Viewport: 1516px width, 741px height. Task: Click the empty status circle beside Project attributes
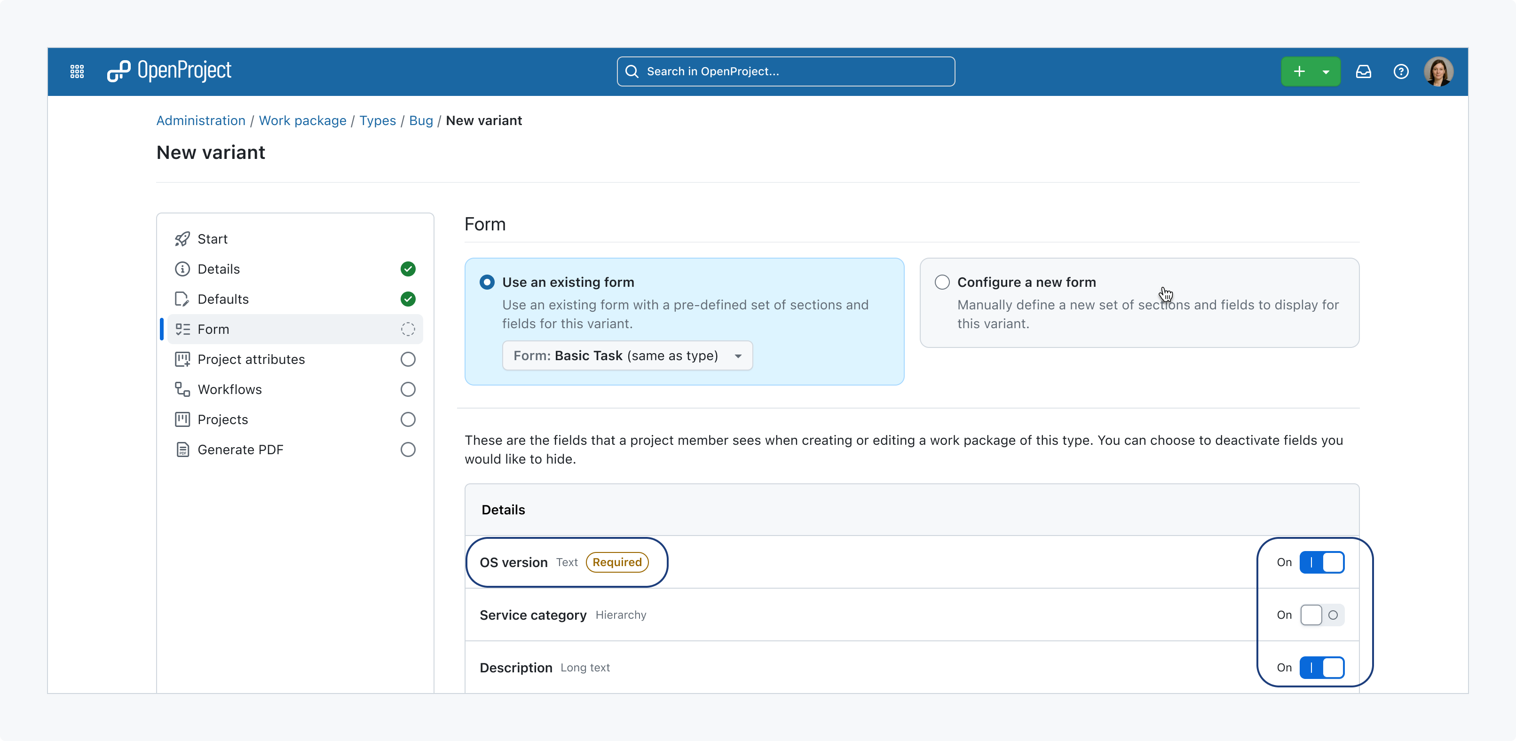[408, 359]
